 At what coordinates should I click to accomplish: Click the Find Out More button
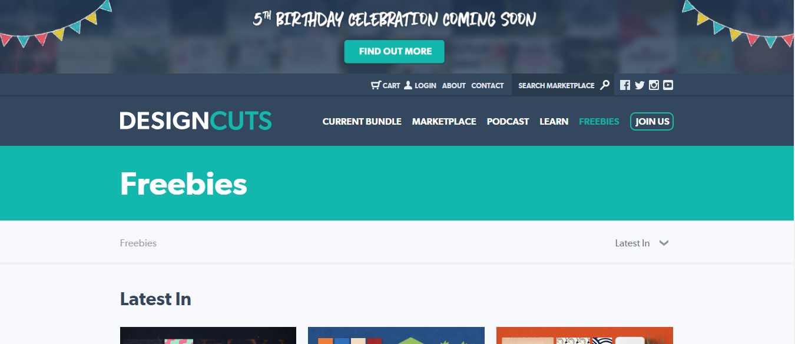coord(394,52)
